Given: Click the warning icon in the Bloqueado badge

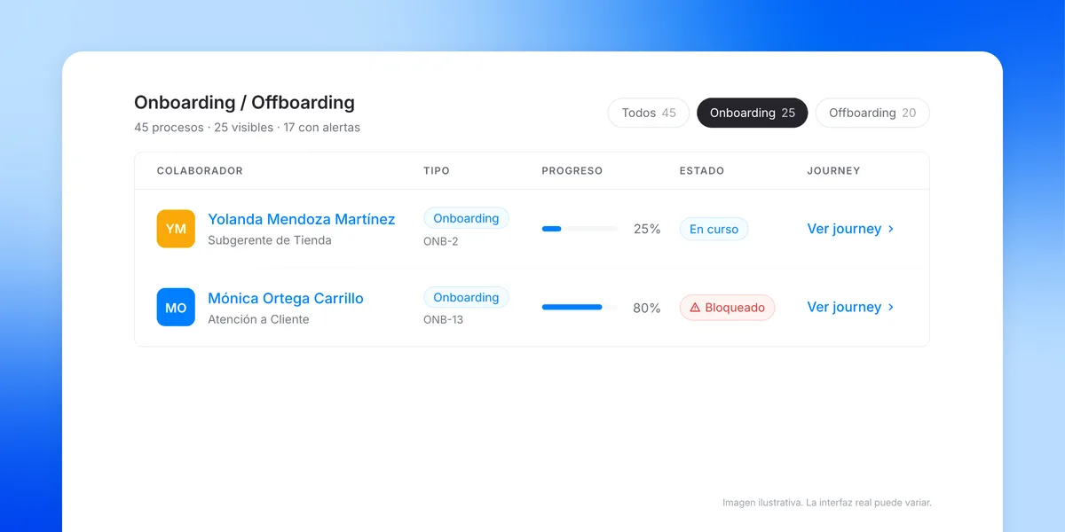Looking at the screenshot, I should tap(695, 308).
